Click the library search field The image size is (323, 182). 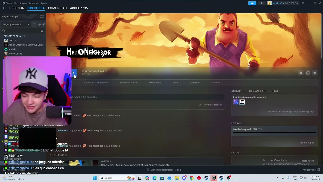click(20, 31)
